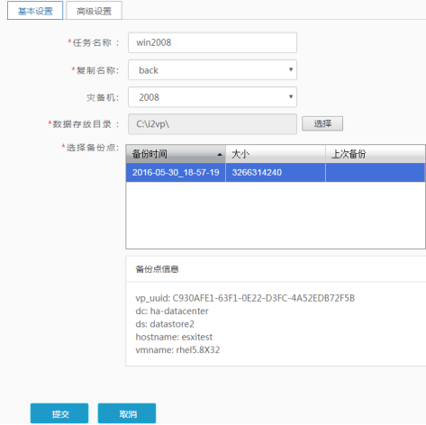Click the 取消 cancel button

tap(127, 413)
